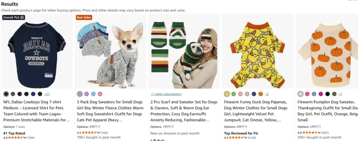Viewport: 358px width, 141px height.
Task: Select the green swatch on Duck Dog Pajamas
Action: (234, 94)
